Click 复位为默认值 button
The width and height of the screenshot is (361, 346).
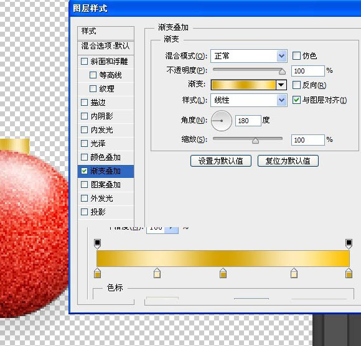pyautogui.click(x=288, y=161)
